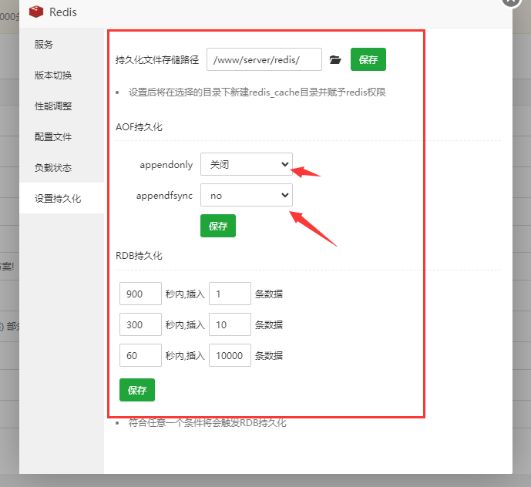Open the appendonly dropdown

pos(247,164)
